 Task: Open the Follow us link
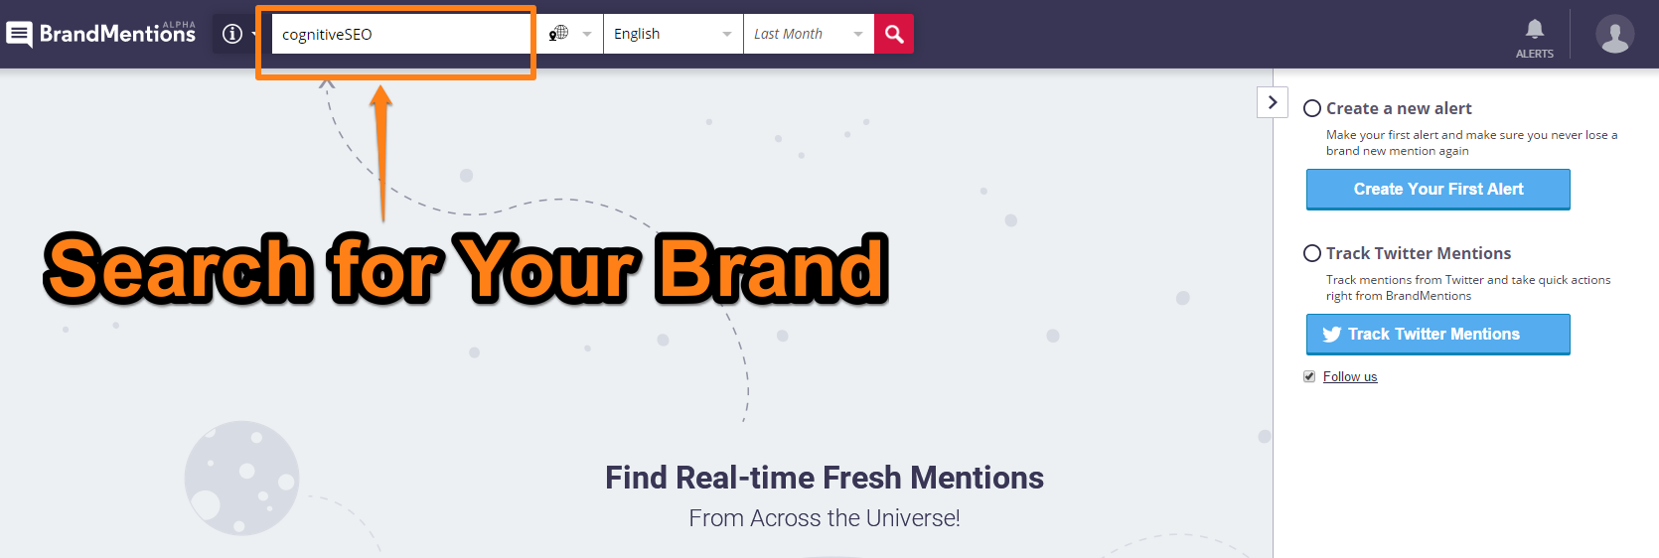click(x=1350, y=376)
